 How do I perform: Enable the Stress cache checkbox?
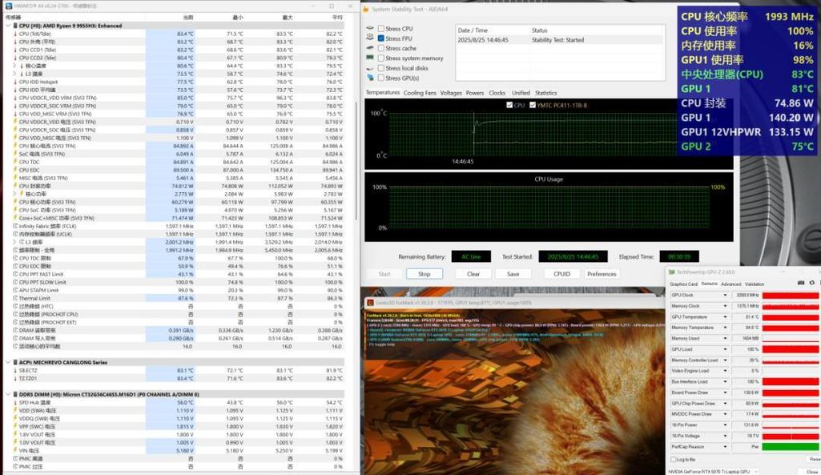point(381,48)
